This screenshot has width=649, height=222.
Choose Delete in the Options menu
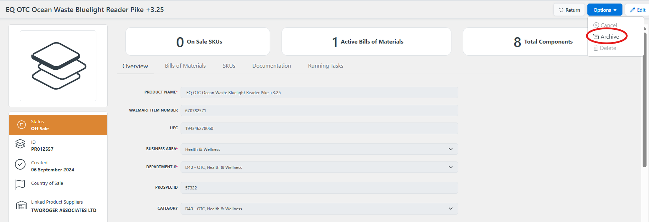pos(605,48)
